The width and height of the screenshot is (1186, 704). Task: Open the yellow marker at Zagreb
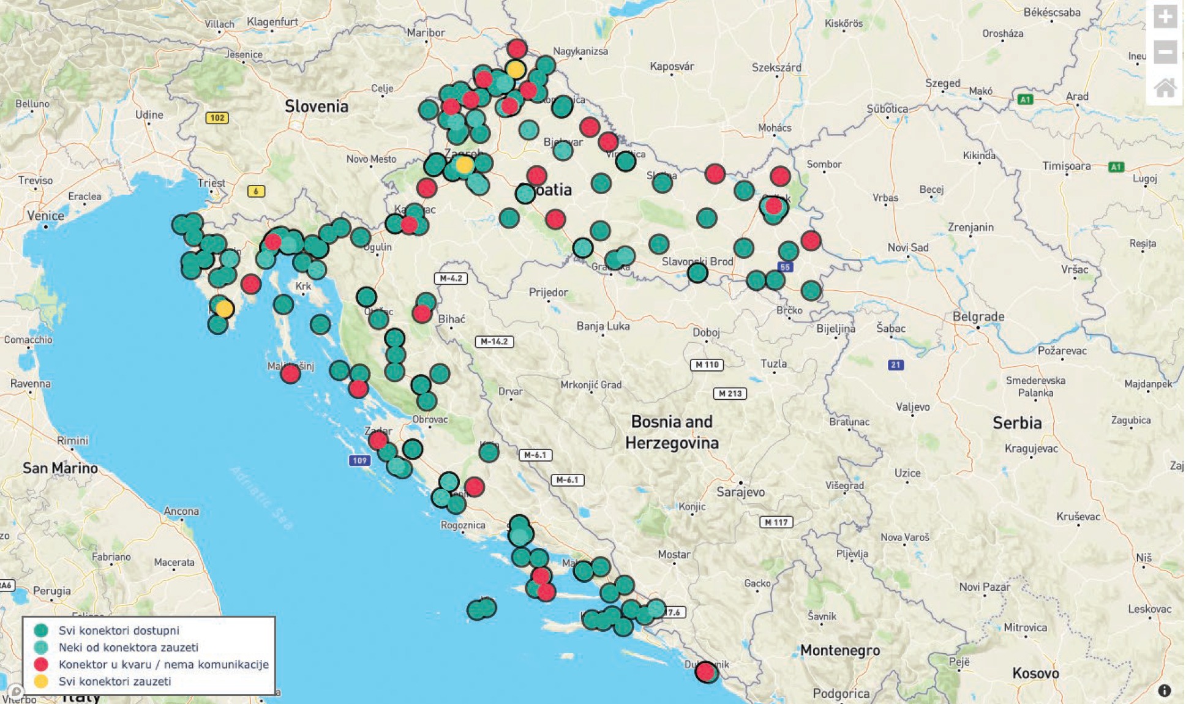[464, 165]
